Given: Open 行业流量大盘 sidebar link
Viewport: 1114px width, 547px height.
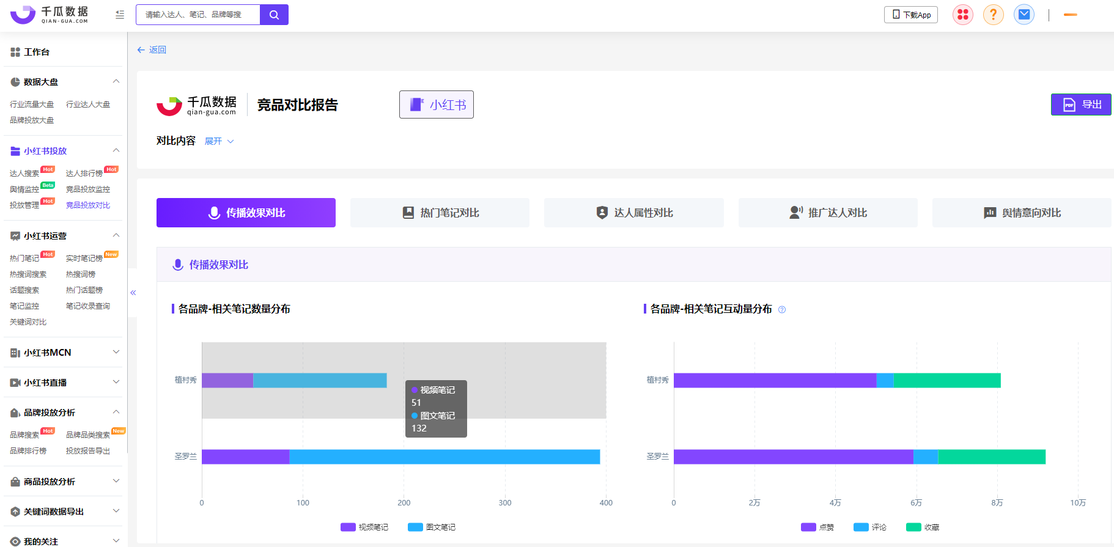Looking at the screenshot, I should coord(32,105).
